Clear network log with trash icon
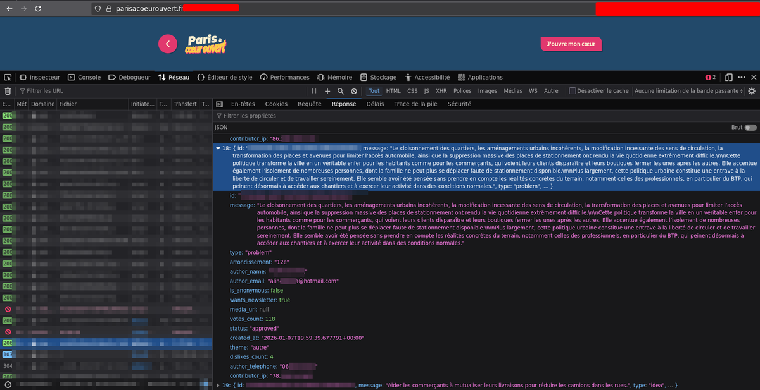This screenshot has width=760, height=390. coord(8,91)
